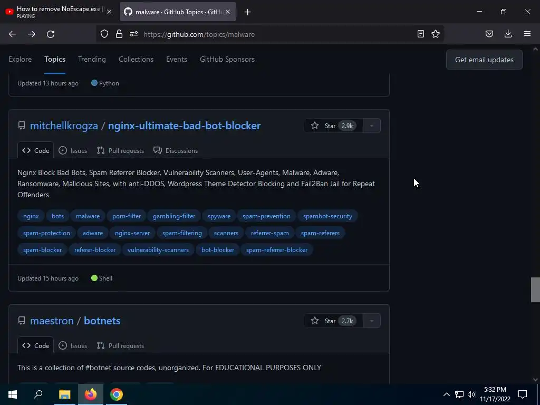
Task: Go forward using the browser forward arrow
Action: 32,34
